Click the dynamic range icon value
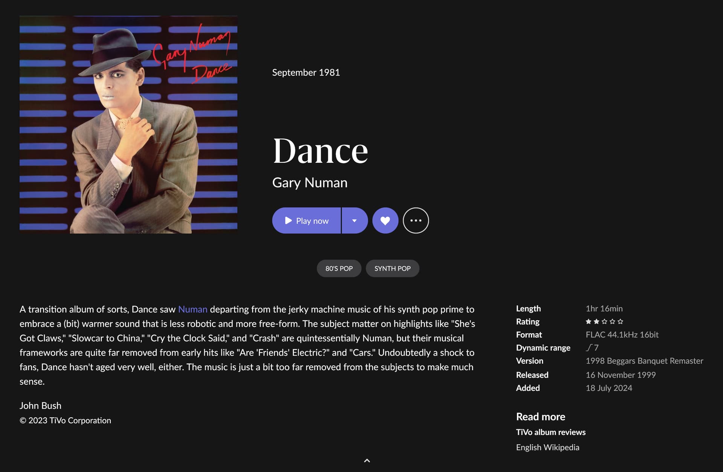The height and width of the screenshot is (472, 723). point(592,348)
